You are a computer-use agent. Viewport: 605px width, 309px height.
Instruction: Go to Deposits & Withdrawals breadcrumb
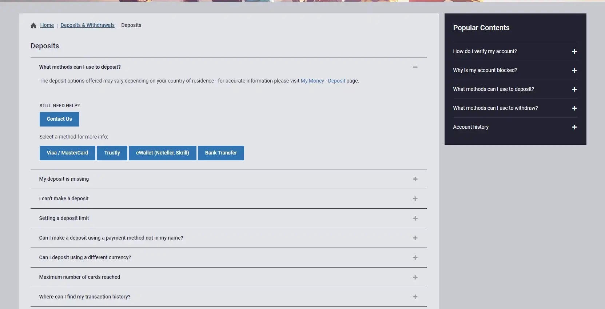[x=87, y=25]
